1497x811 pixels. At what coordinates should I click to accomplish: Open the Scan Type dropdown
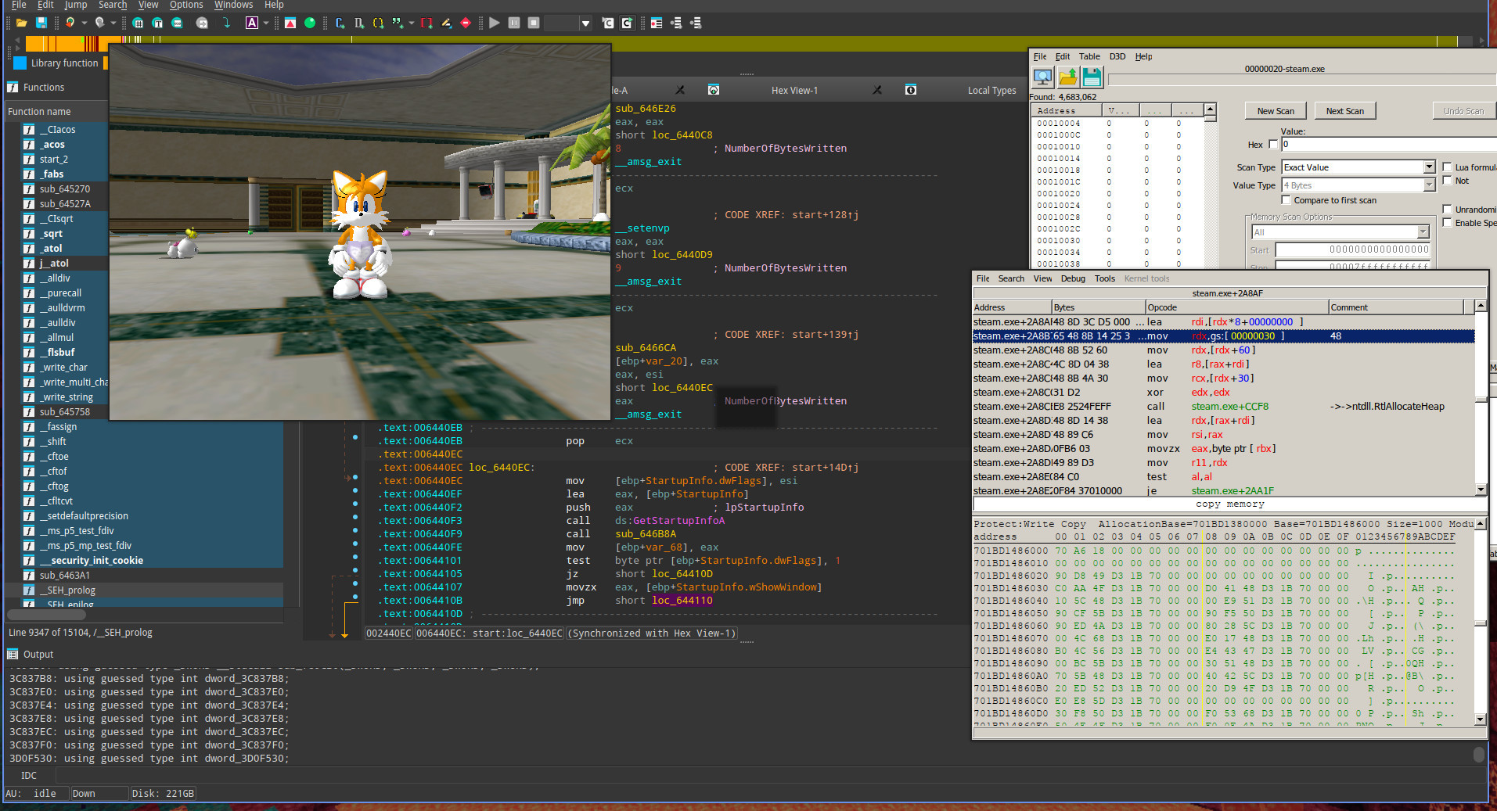1358,167
